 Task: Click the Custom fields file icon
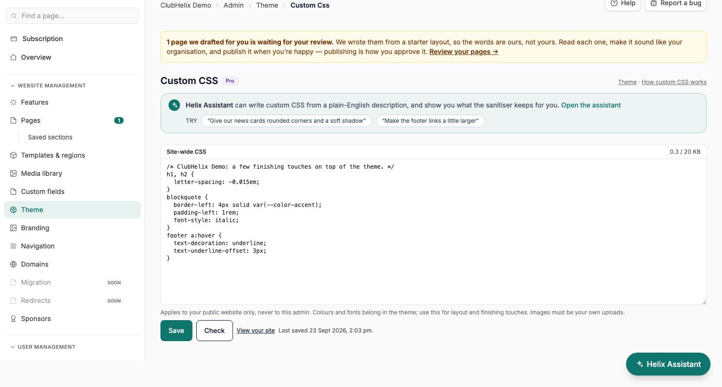pos(13,192)
